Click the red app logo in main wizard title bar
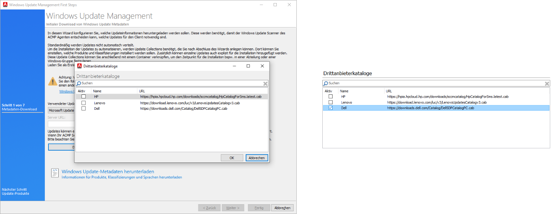 click(4, 5)
